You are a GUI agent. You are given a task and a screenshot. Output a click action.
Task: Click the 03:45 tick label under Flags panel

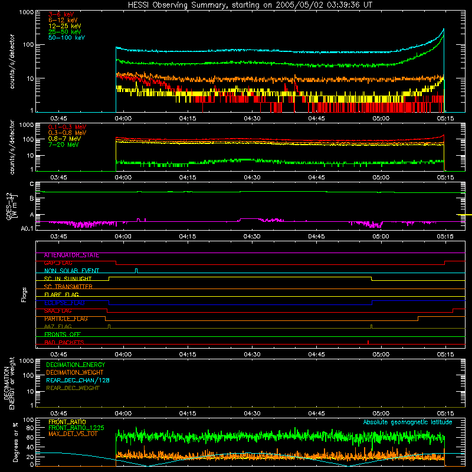(x=58, y=355)
